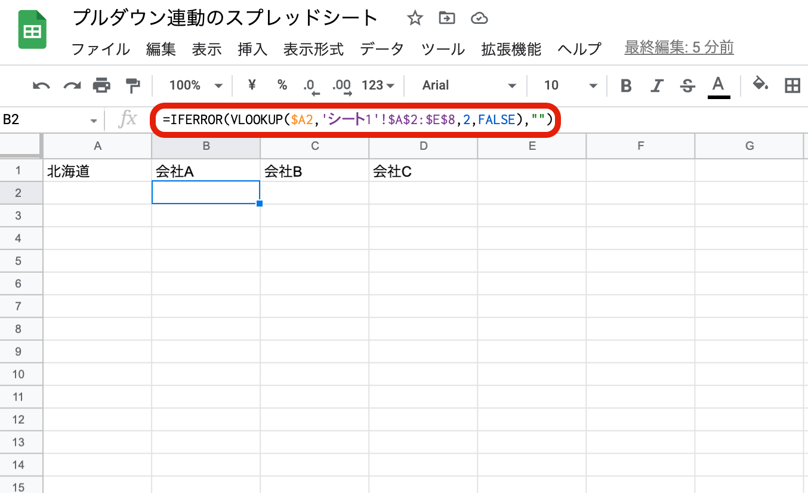808x493 pixels.
Task: Open the ファイル menu
Action: (x=101, y=49)
